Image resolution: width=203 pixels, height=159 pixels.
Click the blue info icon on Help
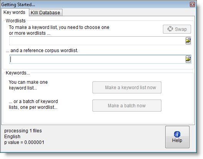click(x=177, y=134)
